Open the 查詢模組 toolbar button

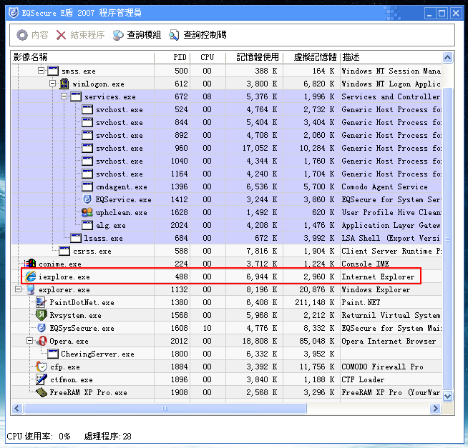click(137, 35)
